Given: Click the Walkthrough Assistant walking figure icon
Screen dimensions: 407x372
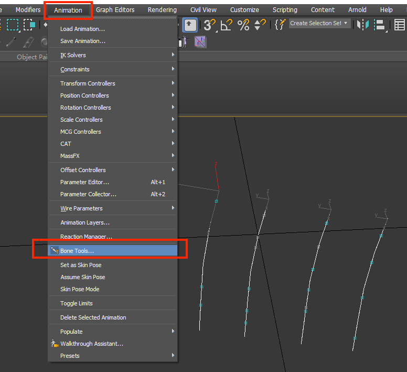Looking at the screenshot, I should pos(54,343).
